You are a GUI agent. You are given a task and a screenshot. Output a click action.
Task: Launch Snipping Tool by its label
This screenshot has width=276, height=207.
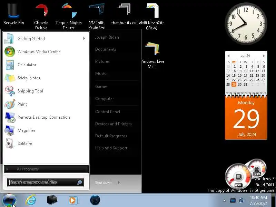pyautogui.click(x=30, y=91)
